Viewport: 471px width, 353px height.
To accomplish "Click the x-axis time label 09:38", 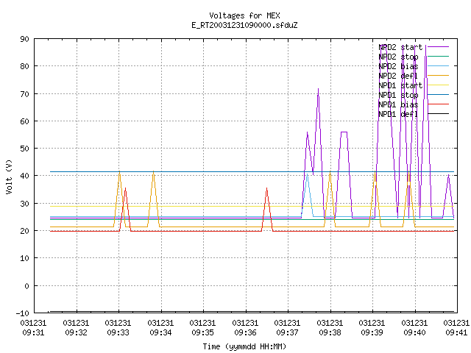I will (x=330, y=332).
